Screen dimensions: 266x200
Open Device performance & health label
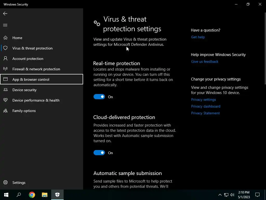tap(36, 100)
